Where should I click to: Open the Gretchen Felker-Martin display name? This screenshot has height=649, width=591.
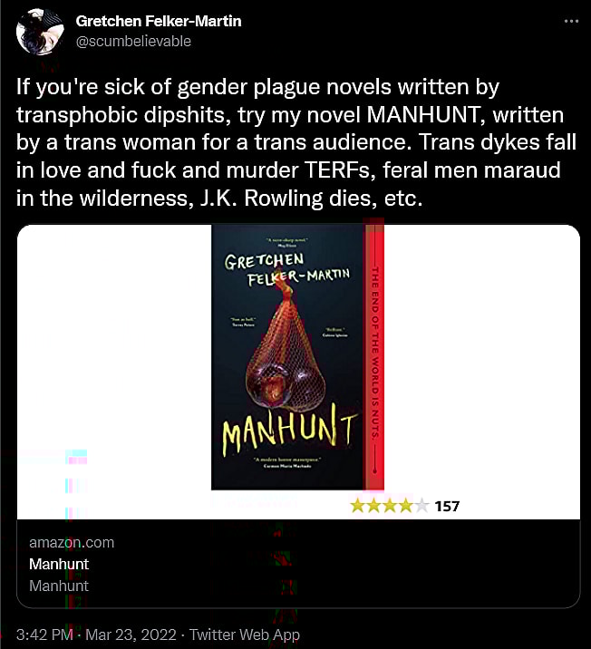159,21
